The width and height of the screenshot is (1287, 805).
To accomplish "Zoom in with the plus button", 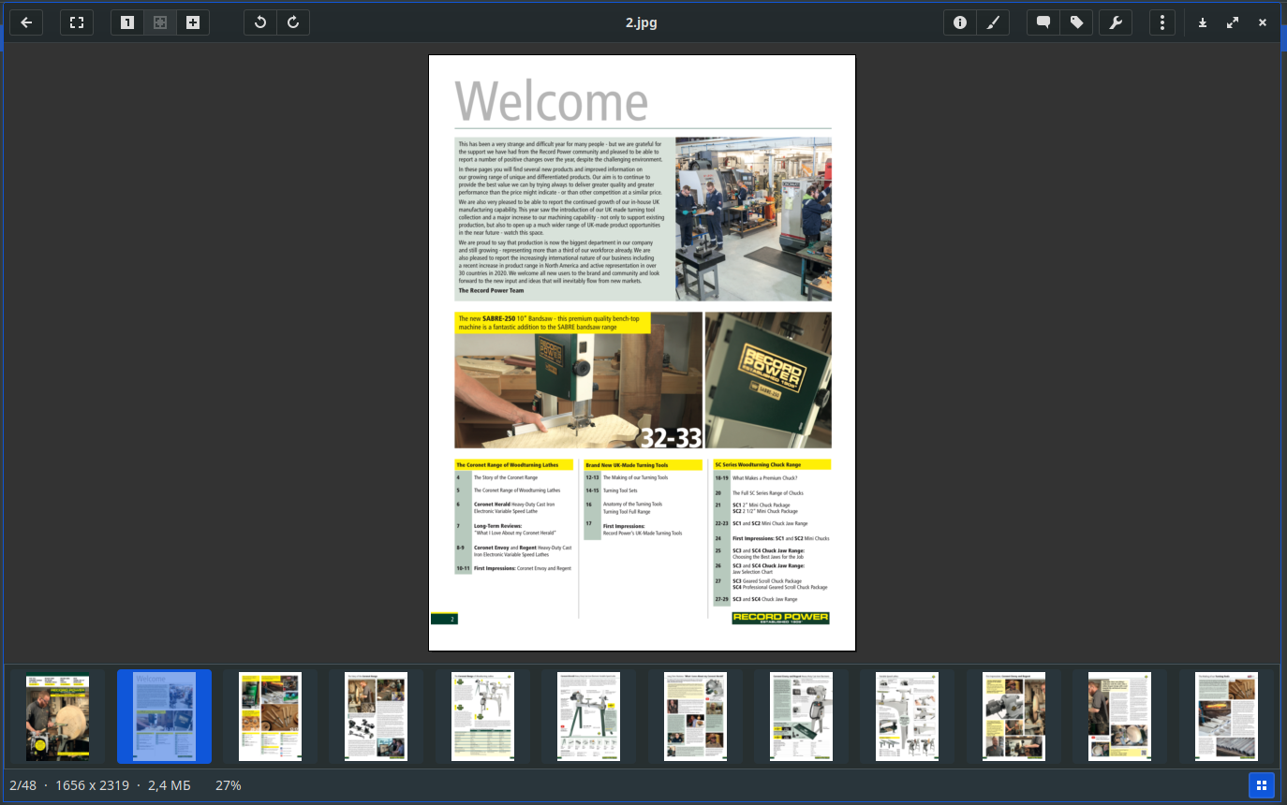I will coord(193,22).
